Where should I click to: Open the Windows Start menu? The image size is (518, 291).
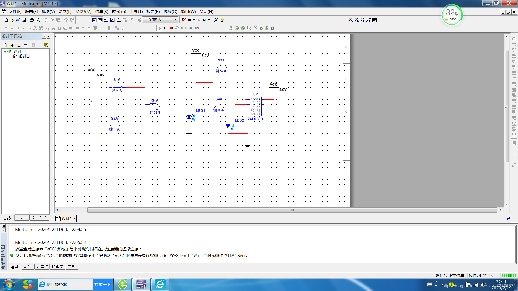(9, 285)
